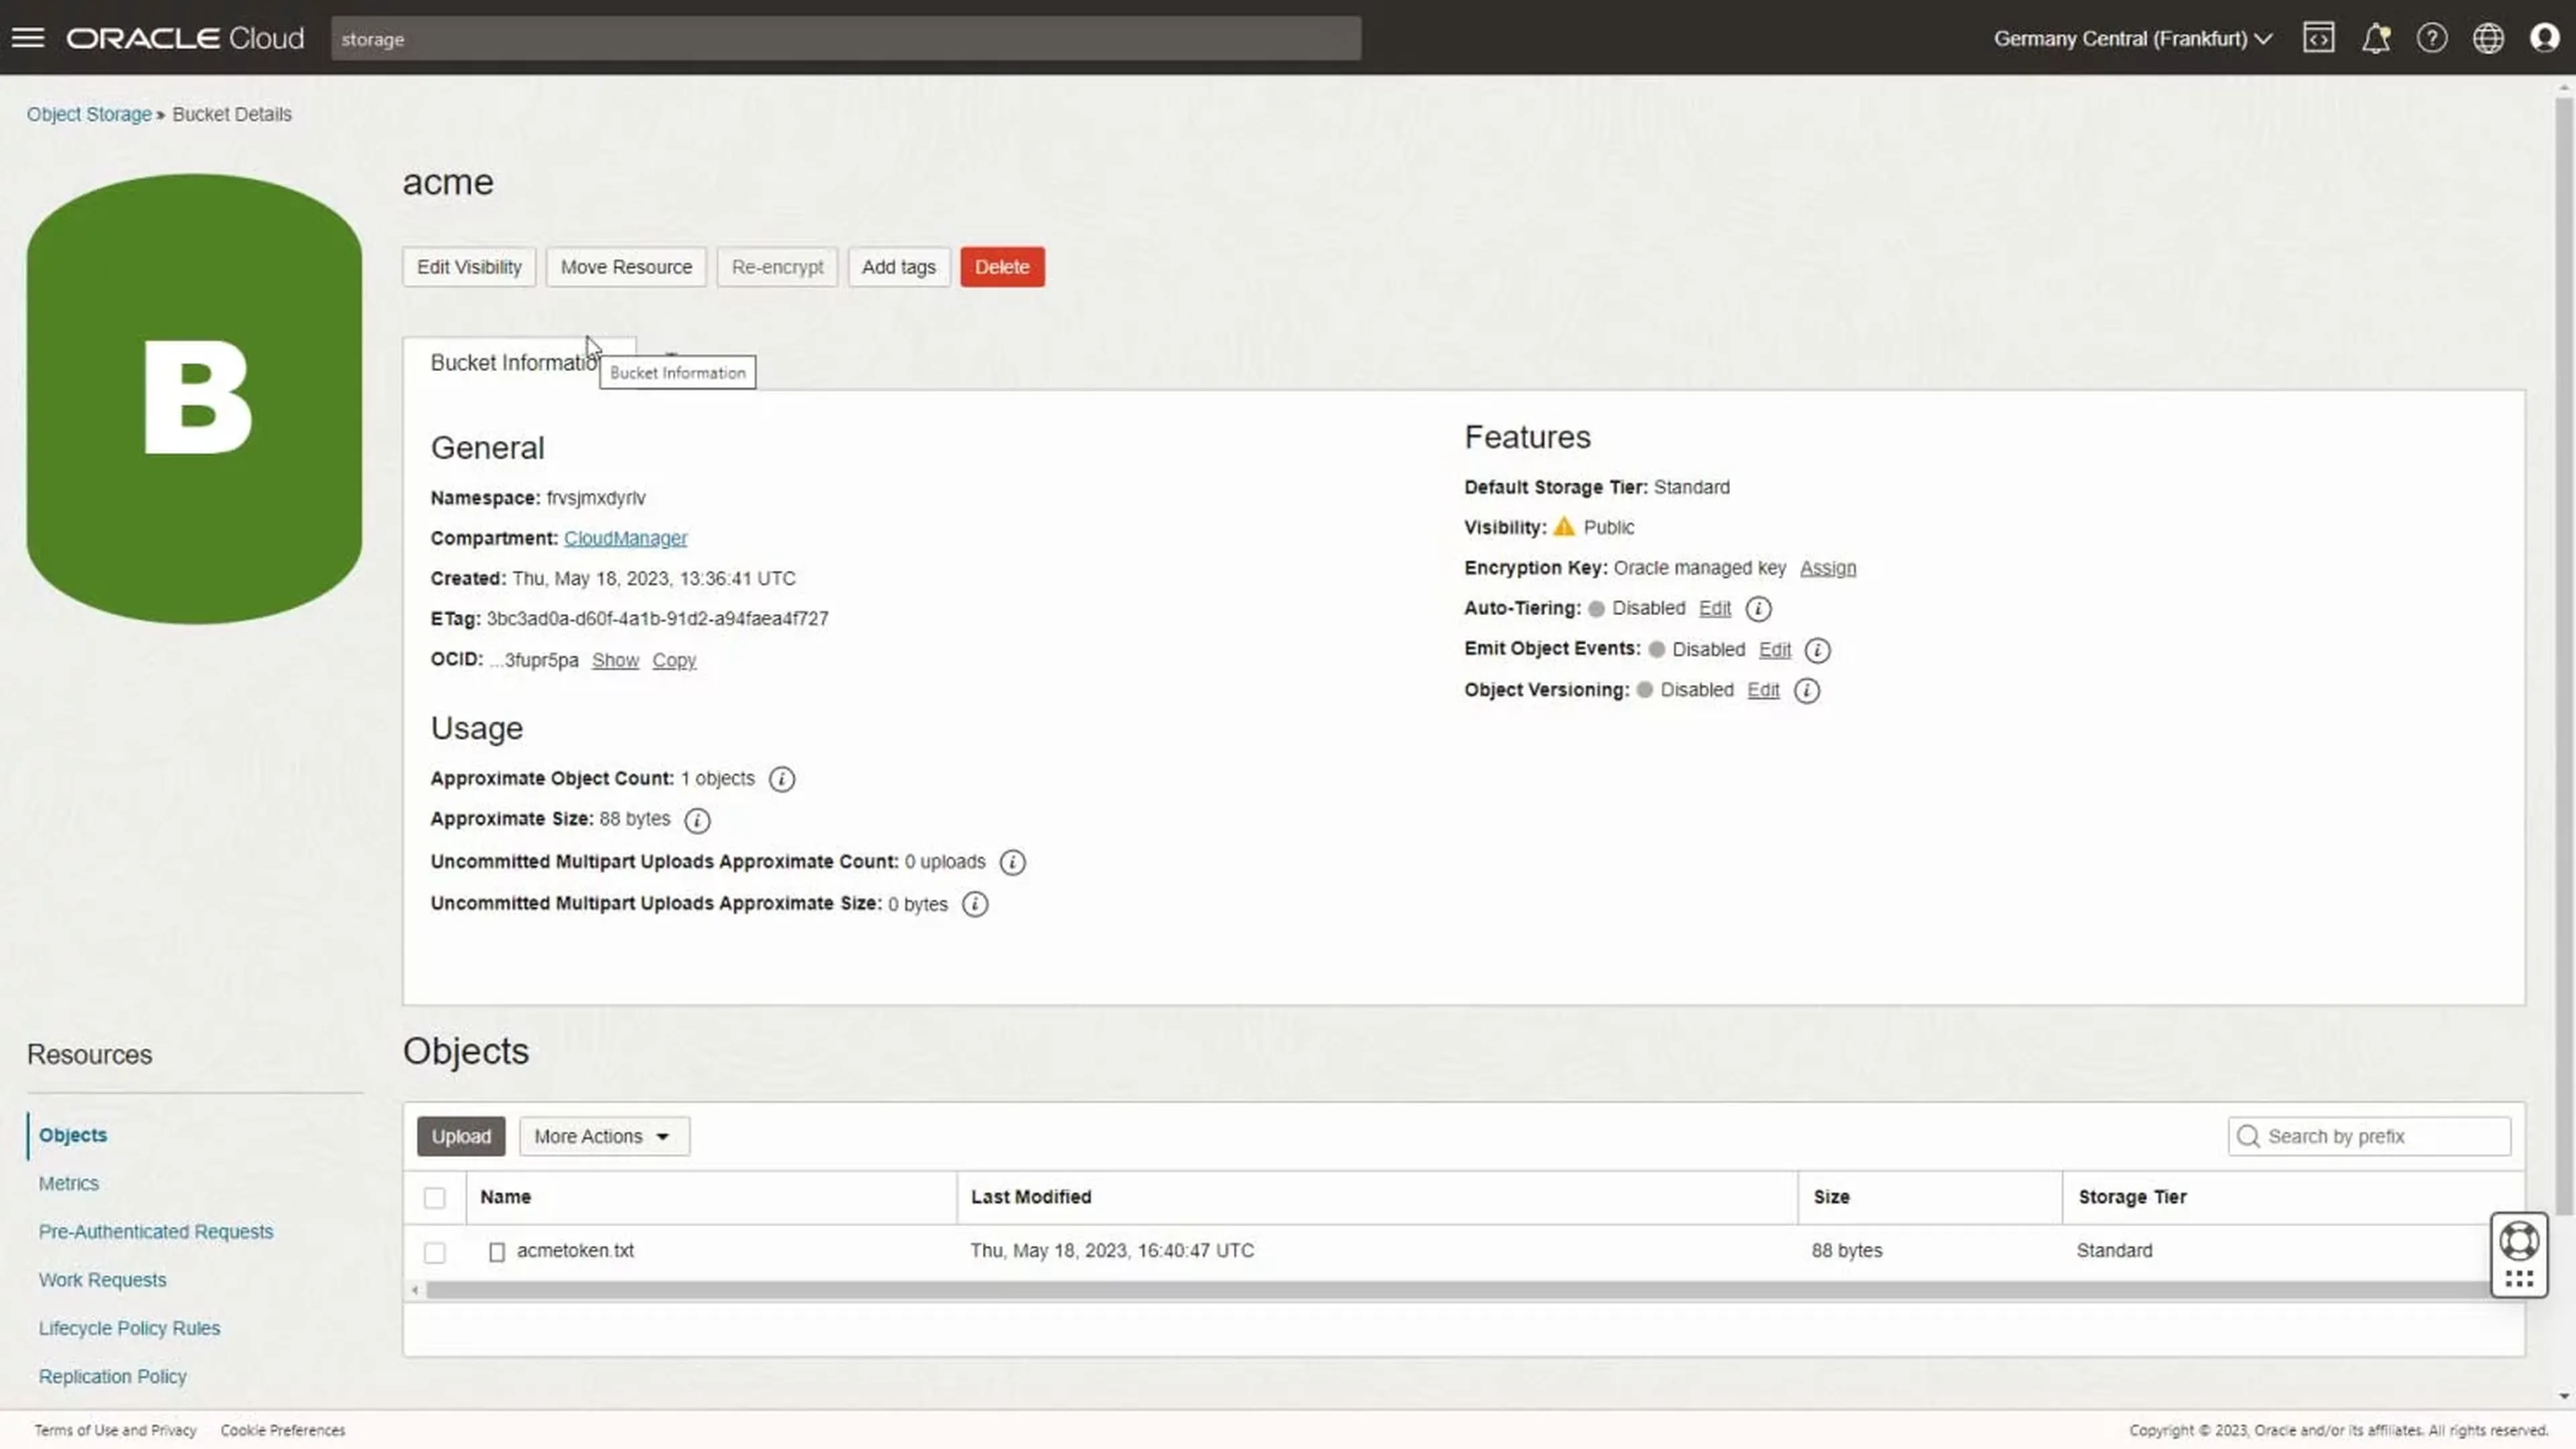Show info for Uncommitted Uploads Approximate Size

pos(974,904)
